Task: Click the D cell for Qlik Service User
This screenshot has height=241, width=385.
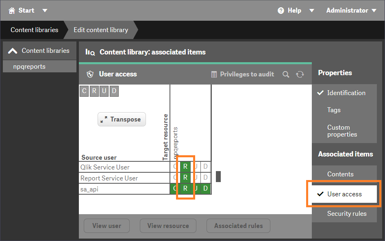Action: click(x=206, y=167)
